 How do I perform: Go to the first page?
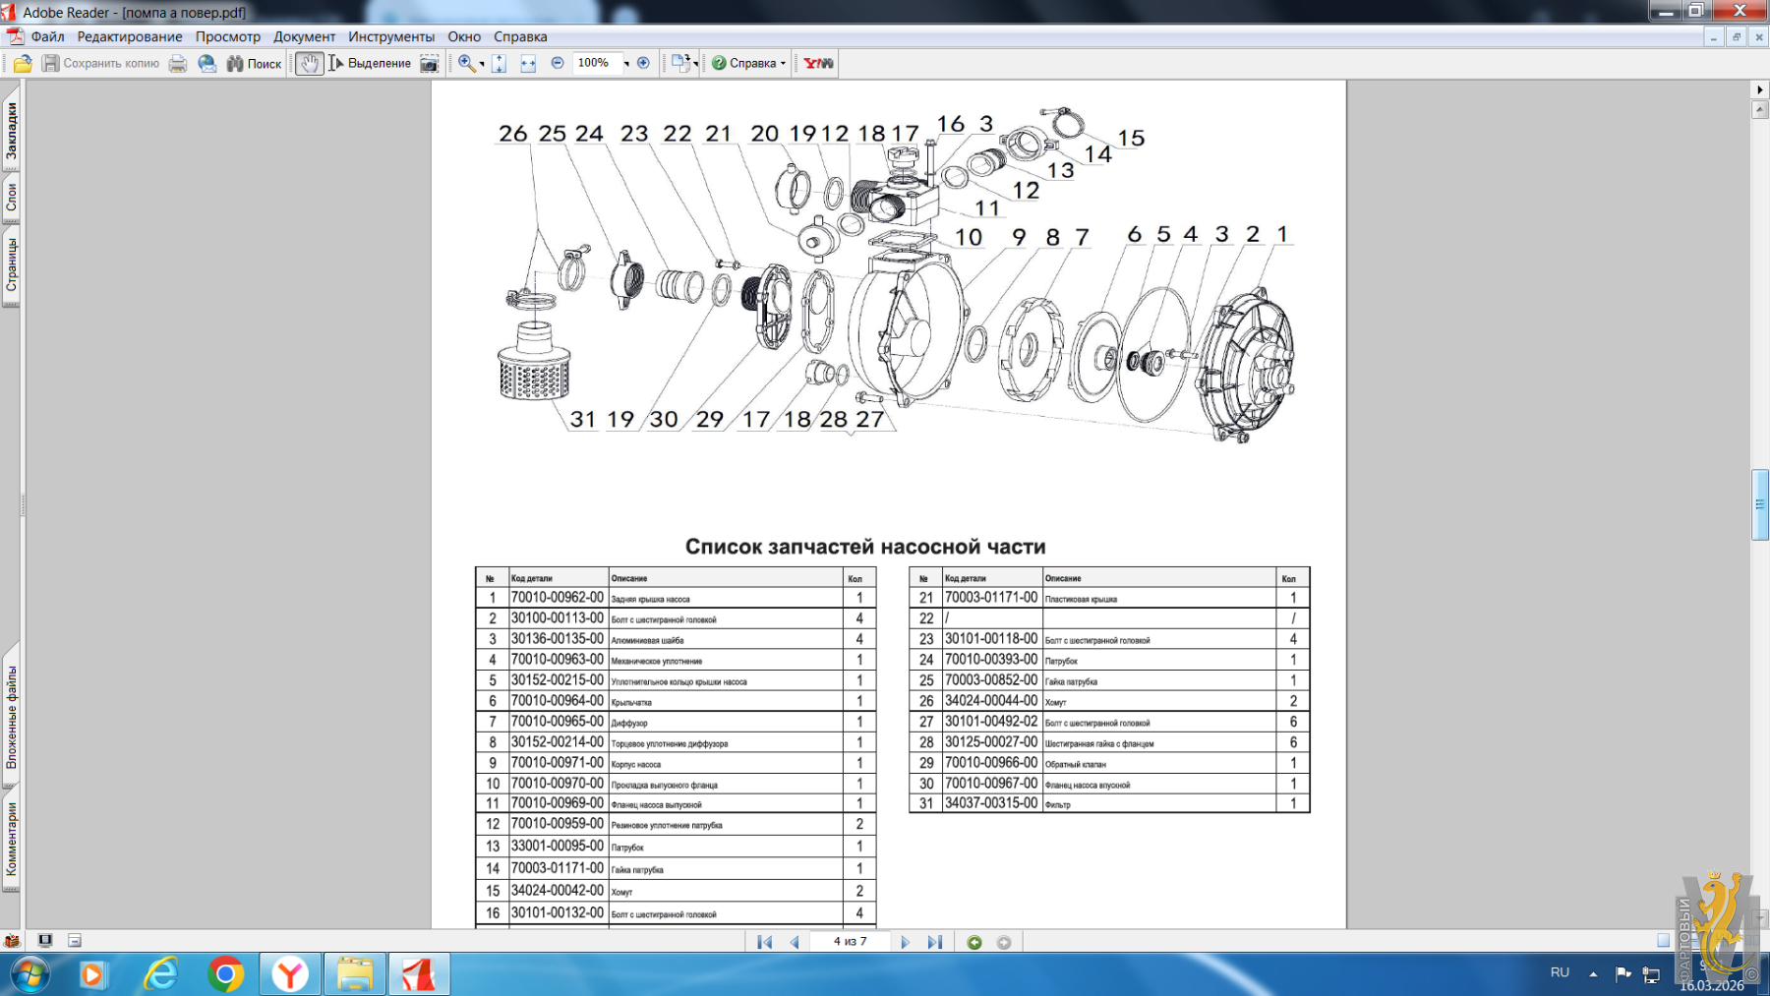pyautogui.click(x=765, y=942)
